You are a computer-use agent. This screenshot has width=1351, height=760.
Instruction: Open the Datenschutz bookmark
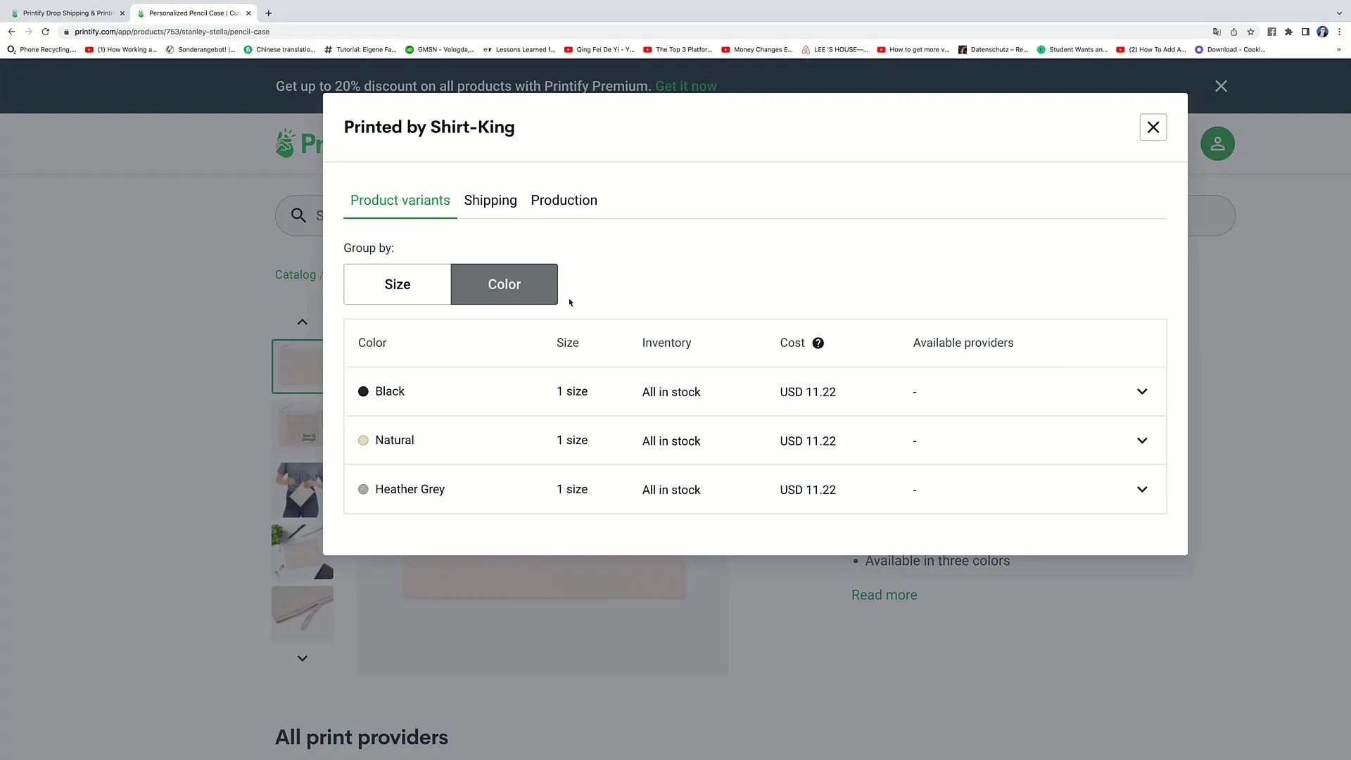(x=993, y=50)
